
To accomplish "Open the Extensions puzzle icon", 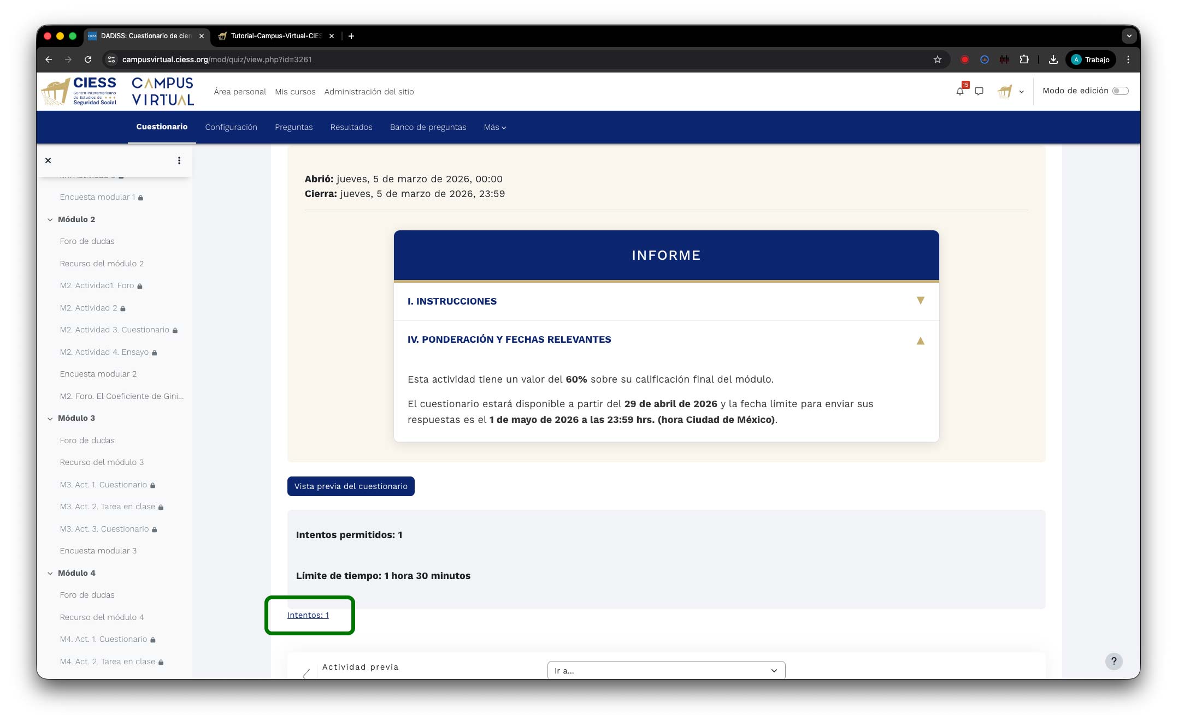I will click(x=1024, y=59).
